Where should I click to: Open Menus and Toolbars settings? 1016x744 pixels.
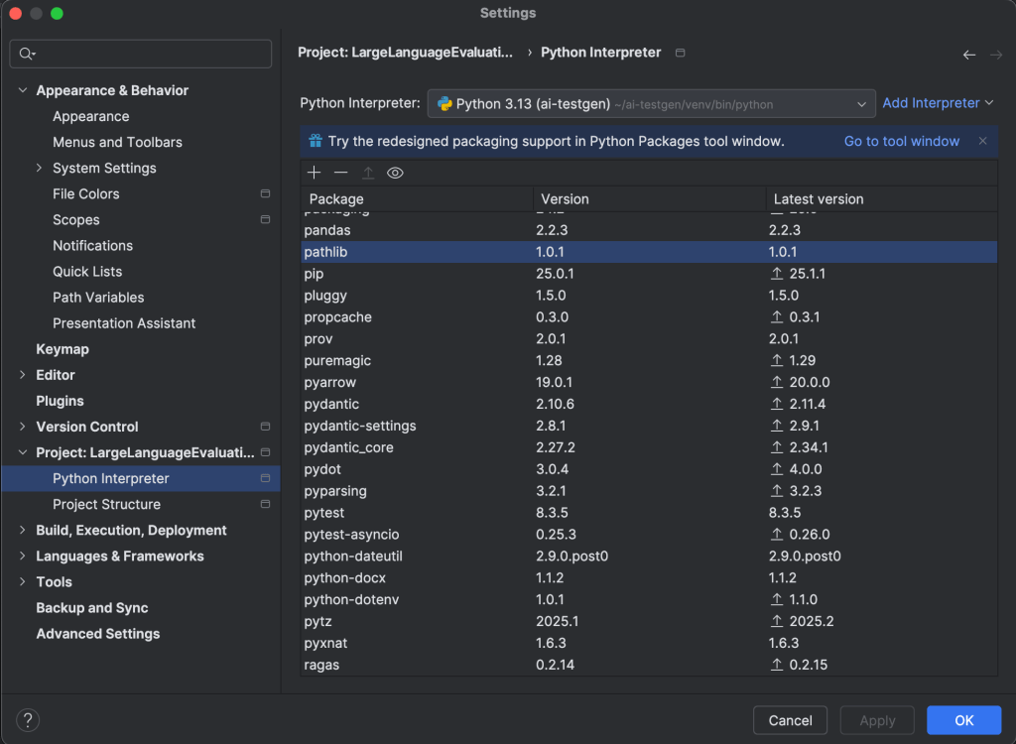[x=117, y=142]
